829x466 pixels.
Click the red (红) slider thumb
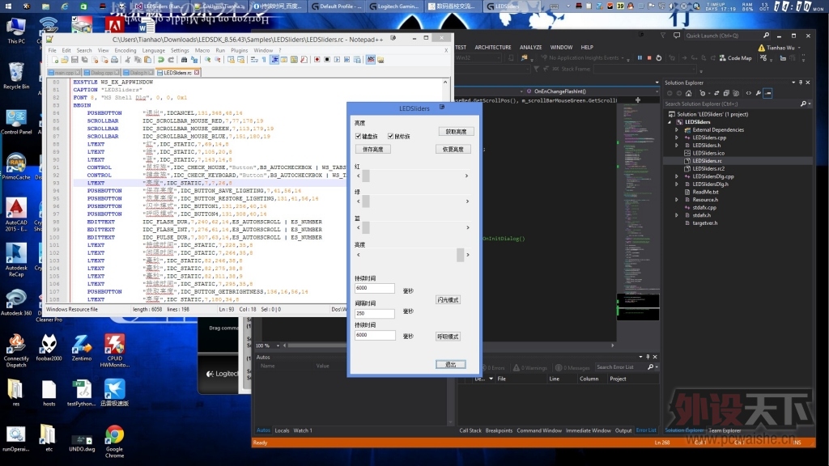tap(366, 176)
